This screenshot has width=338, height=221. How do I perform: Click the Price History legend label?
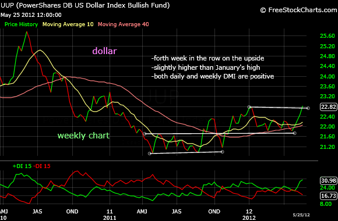21,24
